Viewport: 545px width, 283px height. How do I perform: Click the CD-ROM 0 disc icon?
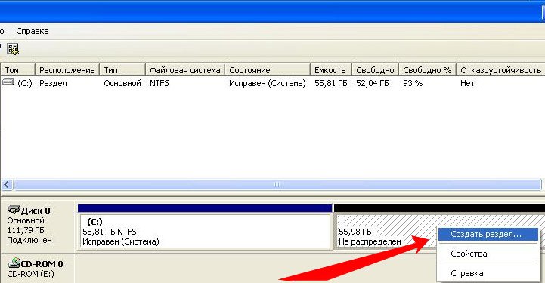pos(14,263)
